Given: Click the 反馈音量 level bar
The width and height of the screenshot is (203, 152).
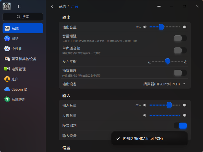Looking at the screenshot, I should 165,115.
